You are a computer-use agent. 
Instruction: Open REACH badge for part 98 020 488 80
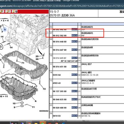[74, 108]
